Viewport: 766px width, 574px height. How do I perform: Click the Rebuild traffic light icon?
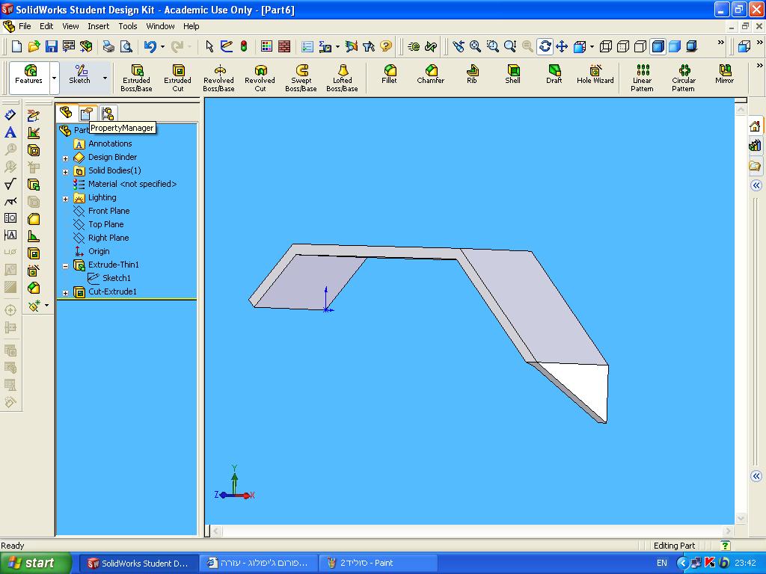click(x=244, y=46)
